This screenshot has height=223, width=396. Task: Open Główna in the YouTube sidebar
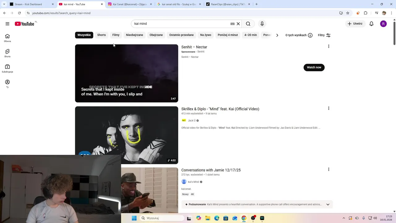tap(7, 38)
